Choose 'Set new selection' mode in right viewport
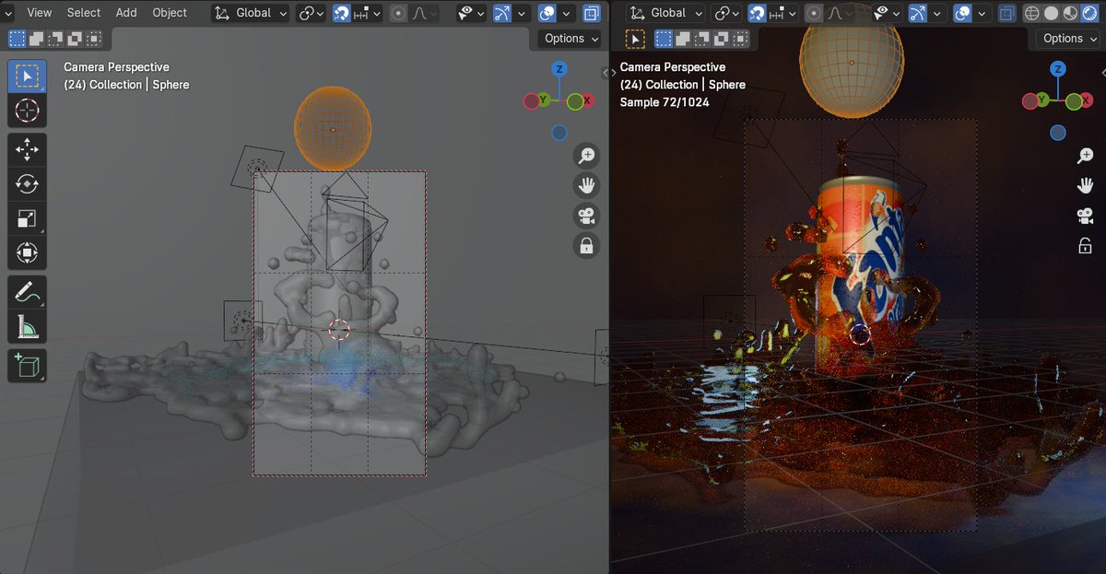 (664, 39)
